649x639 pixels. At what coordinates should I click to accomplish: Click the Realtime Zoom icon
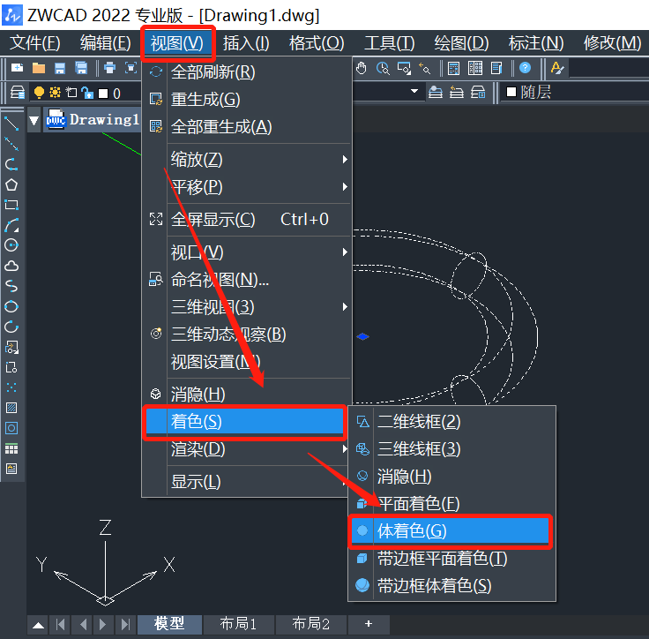(383, 68)
